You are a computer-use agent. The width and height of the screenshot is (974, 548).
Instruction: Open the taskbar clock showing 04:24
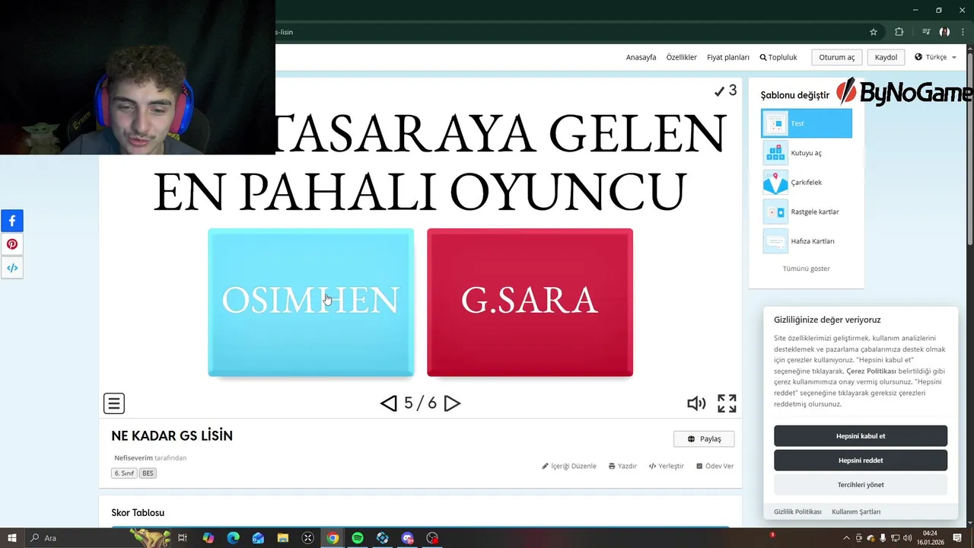coord(930,538)
